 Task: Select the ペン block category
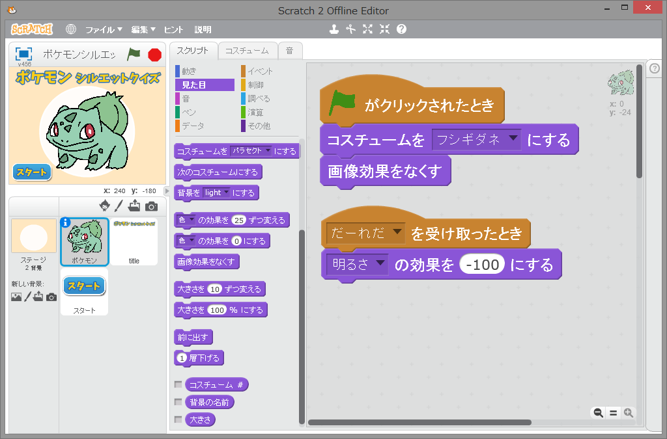pyautogui.click(x=205, y=112)
